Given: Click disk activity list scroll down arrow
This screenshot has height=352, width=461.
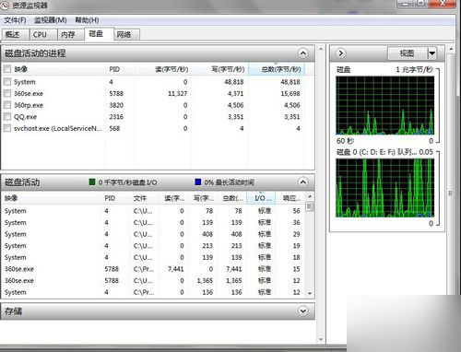Looking at the screenshot, I should click(x=310, y=293).
